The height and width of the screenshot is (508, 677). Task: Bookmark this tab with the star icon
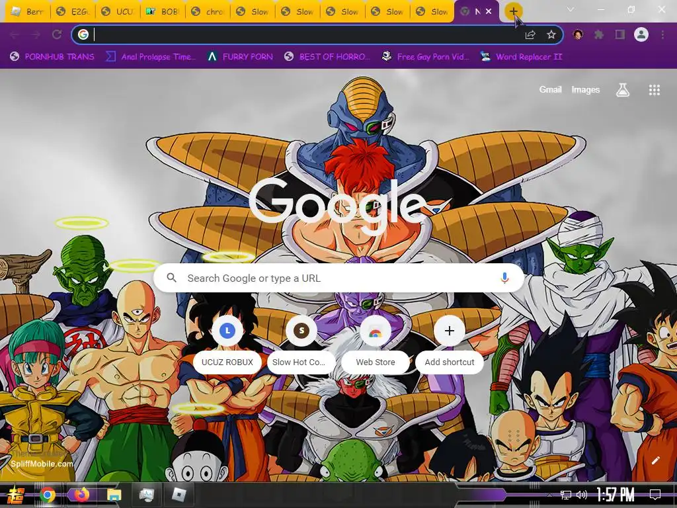pos(551,35)
